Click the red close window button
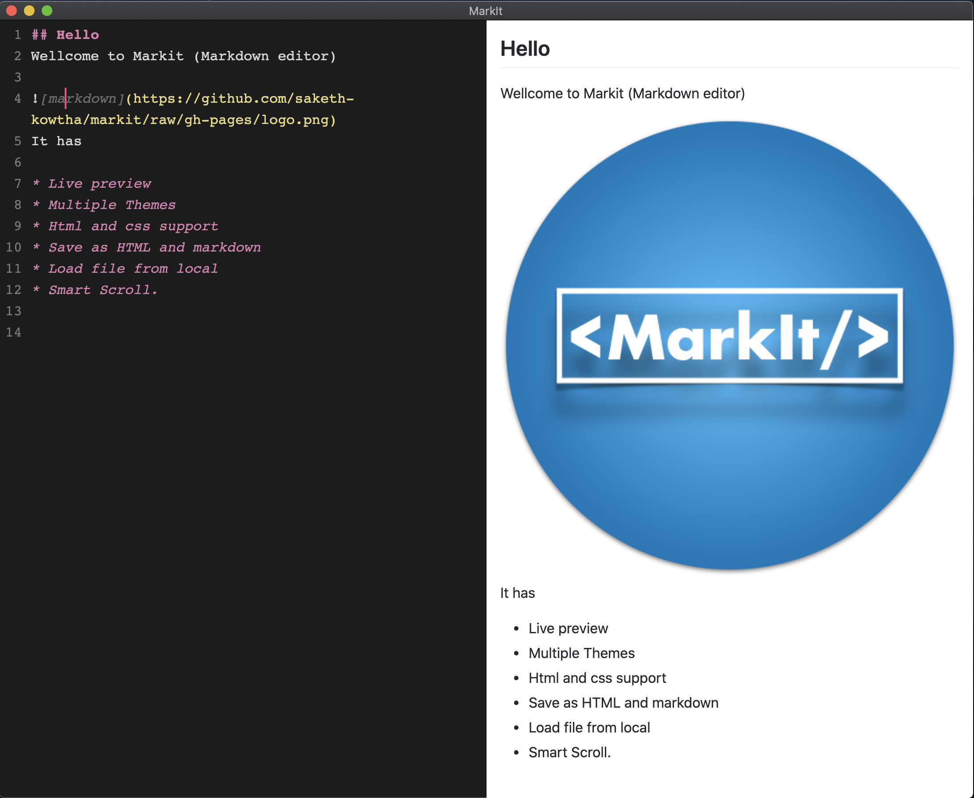 (x=12, y=11)
